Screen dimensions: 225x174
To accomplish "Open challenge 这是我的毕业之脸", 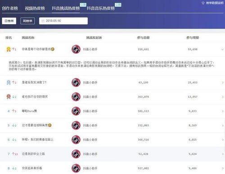I will (x=33, y=154).
